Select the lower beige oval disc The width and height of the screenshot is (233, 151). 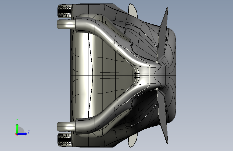(133, 141)
